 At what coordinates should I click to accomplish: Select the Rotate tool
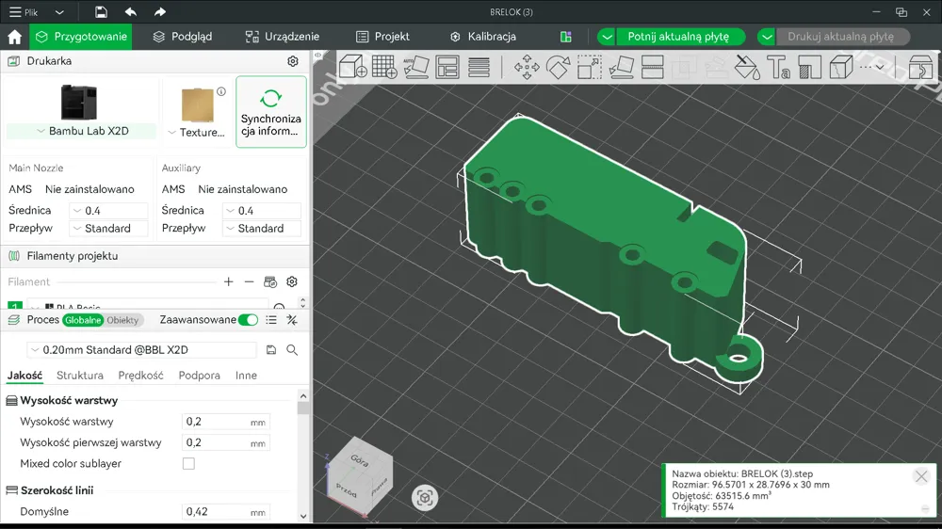pos(558,67)
